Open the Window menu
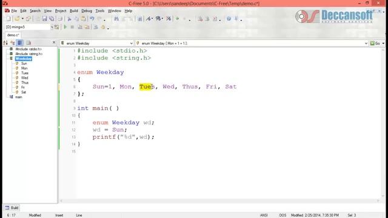This screenshot has width=388, height=218. (115, 11)
